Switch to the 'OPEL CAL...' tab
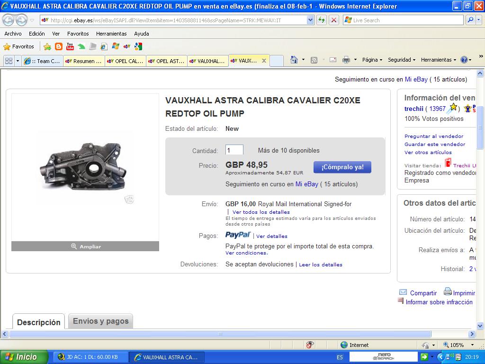The image size is (485, 364). coord(125,61)
